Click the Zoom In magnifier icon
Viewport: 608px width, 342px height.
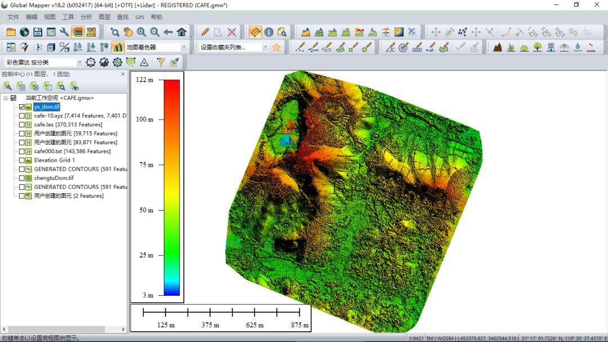[141, 32]
